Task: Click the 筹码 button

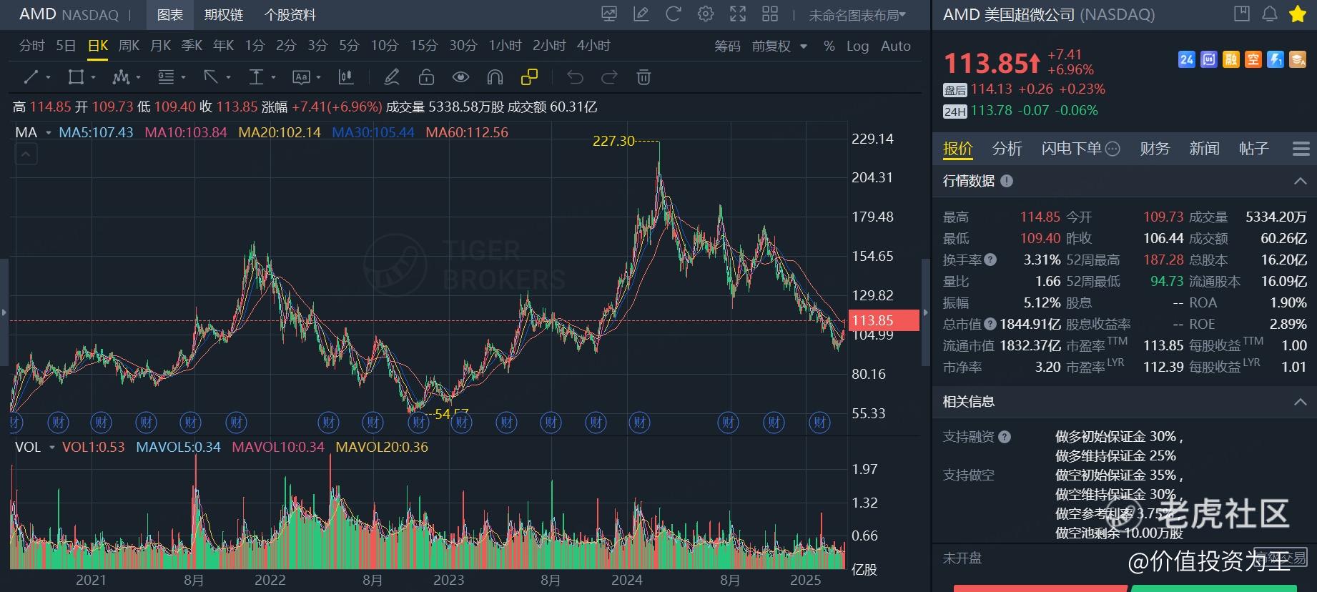Action: click(x=727, y=46)
